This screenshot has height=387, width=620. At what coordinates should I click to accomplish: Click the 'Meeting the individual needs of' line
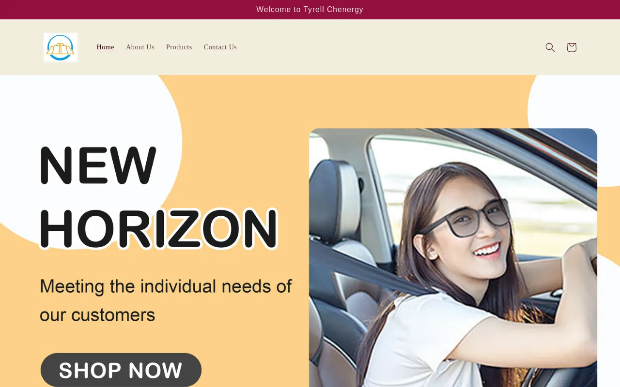click(x=166, y=286)
